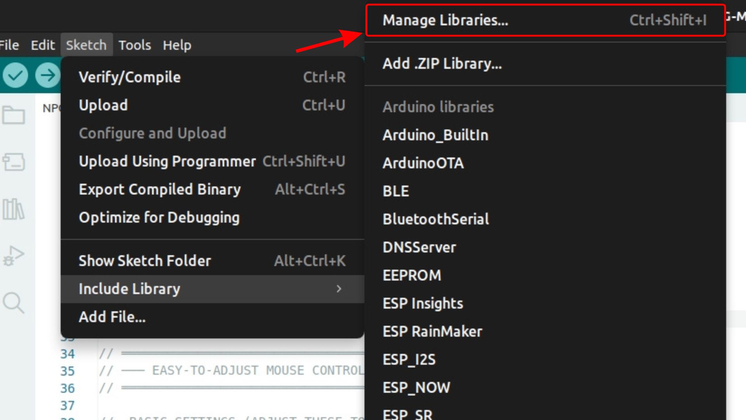746x420 pixels.
Task: Select Export Compiled Binary
Action: [x=213, y=189]
